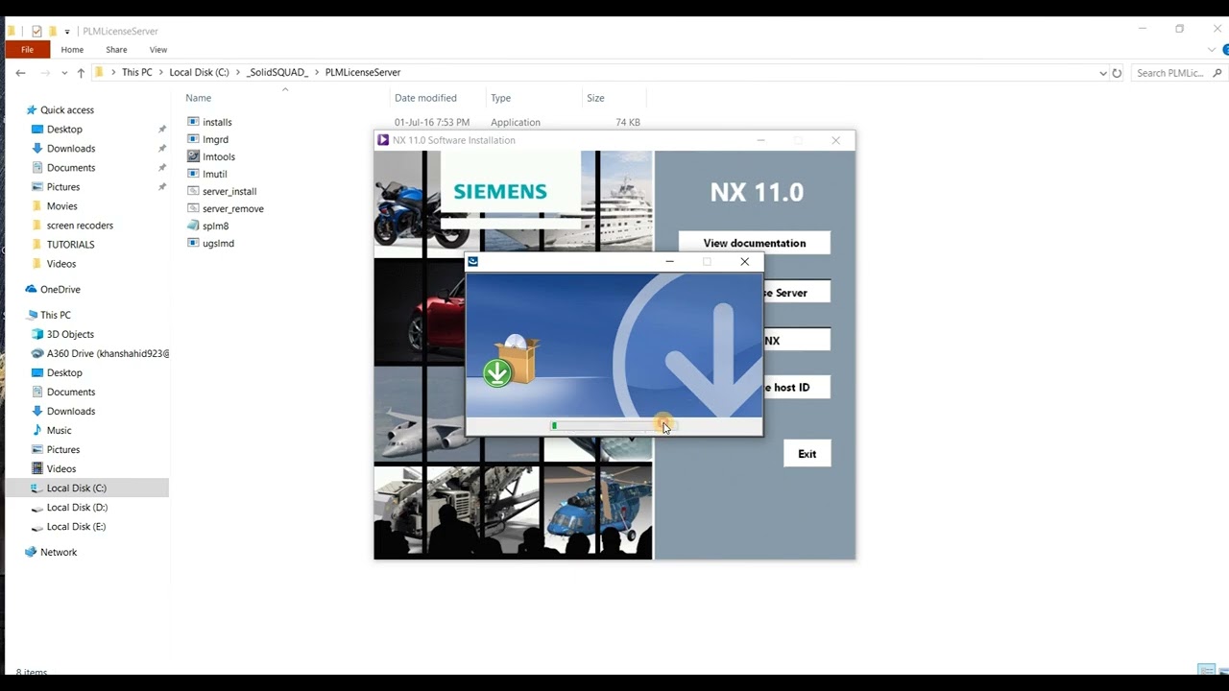Click Local Disk (C:) breadcrumb
Image resolution: width=1229 pixels, height=691 pixels.
pos(199,72)
